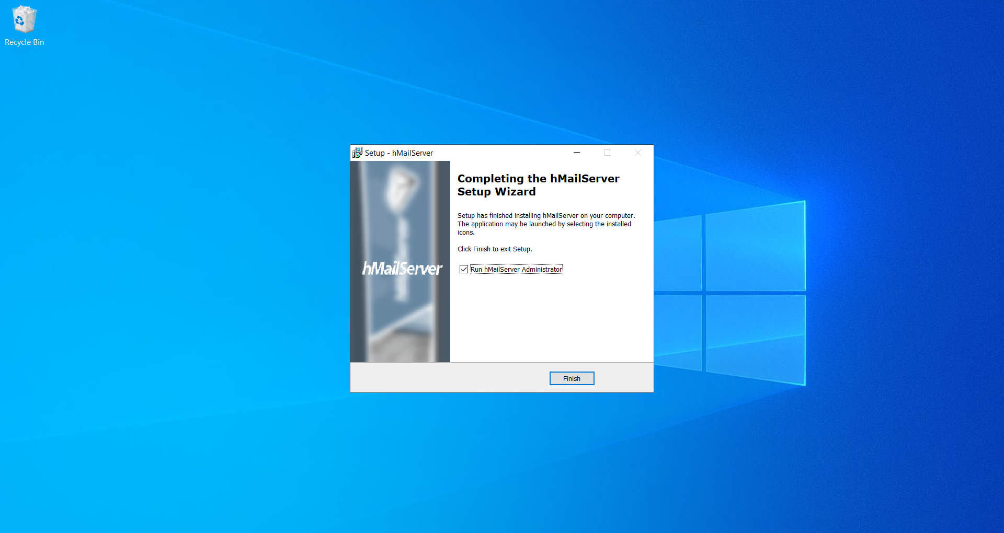The image size is (1004, 533).
Task: Click the 'Setup - hMailServer' window title
Action: tap(399, 153)
